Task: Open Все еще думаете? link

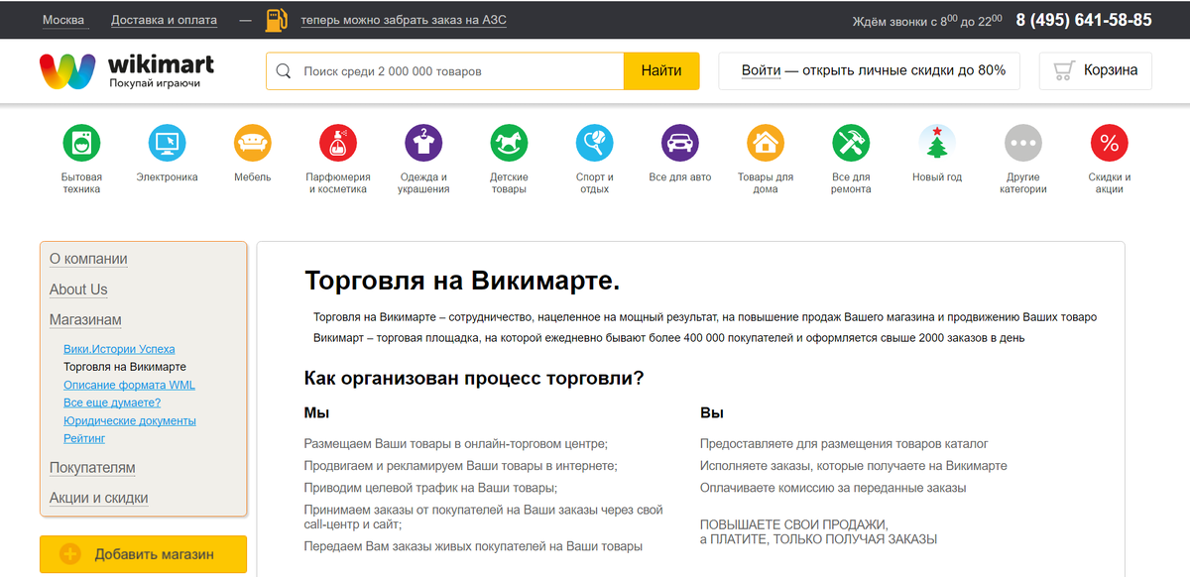Action: click(x=112, y=403)
